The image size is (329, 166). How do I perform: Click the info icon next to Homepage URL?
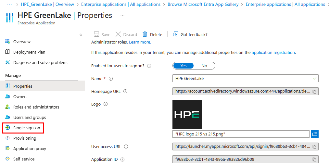click(125, 92)
